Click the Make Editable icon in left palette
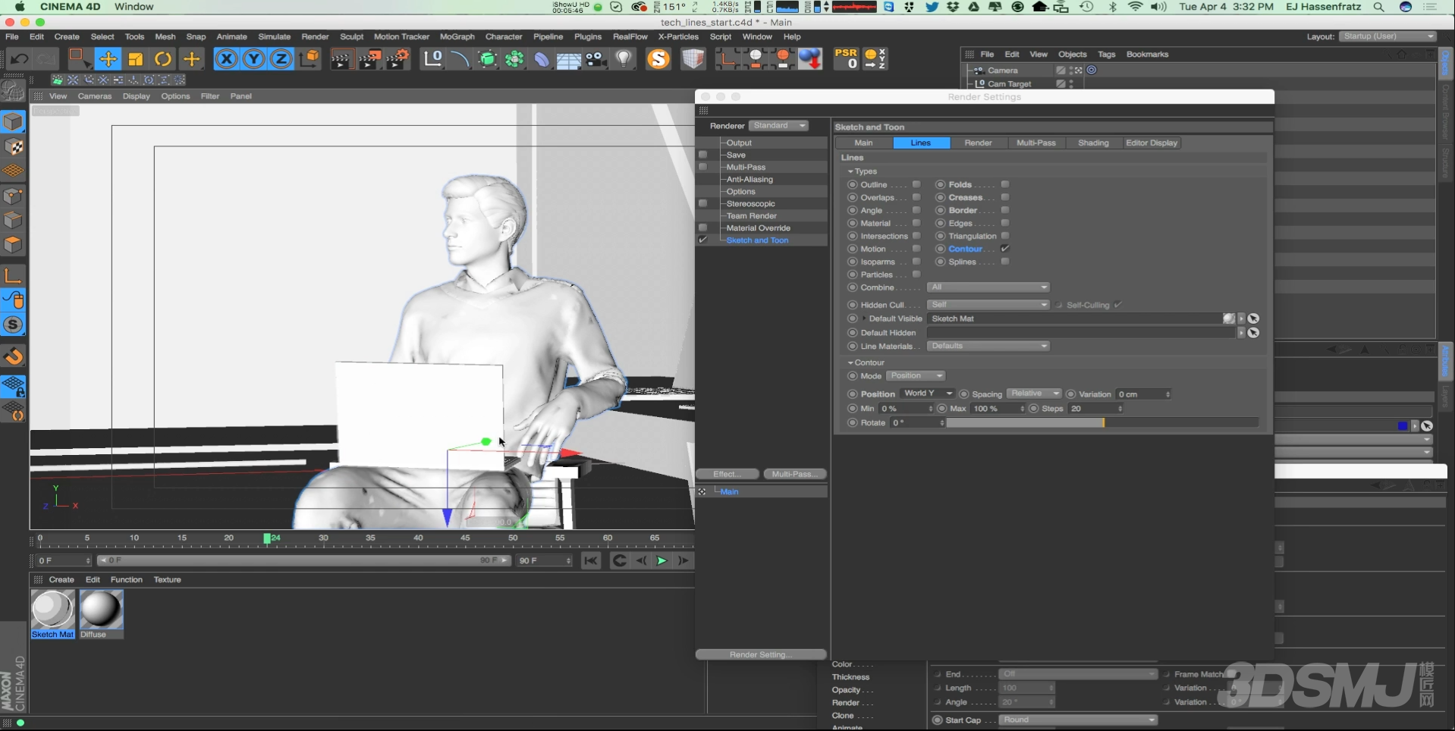Viewport: 1455px width, 731px height. tap(13, 90)
